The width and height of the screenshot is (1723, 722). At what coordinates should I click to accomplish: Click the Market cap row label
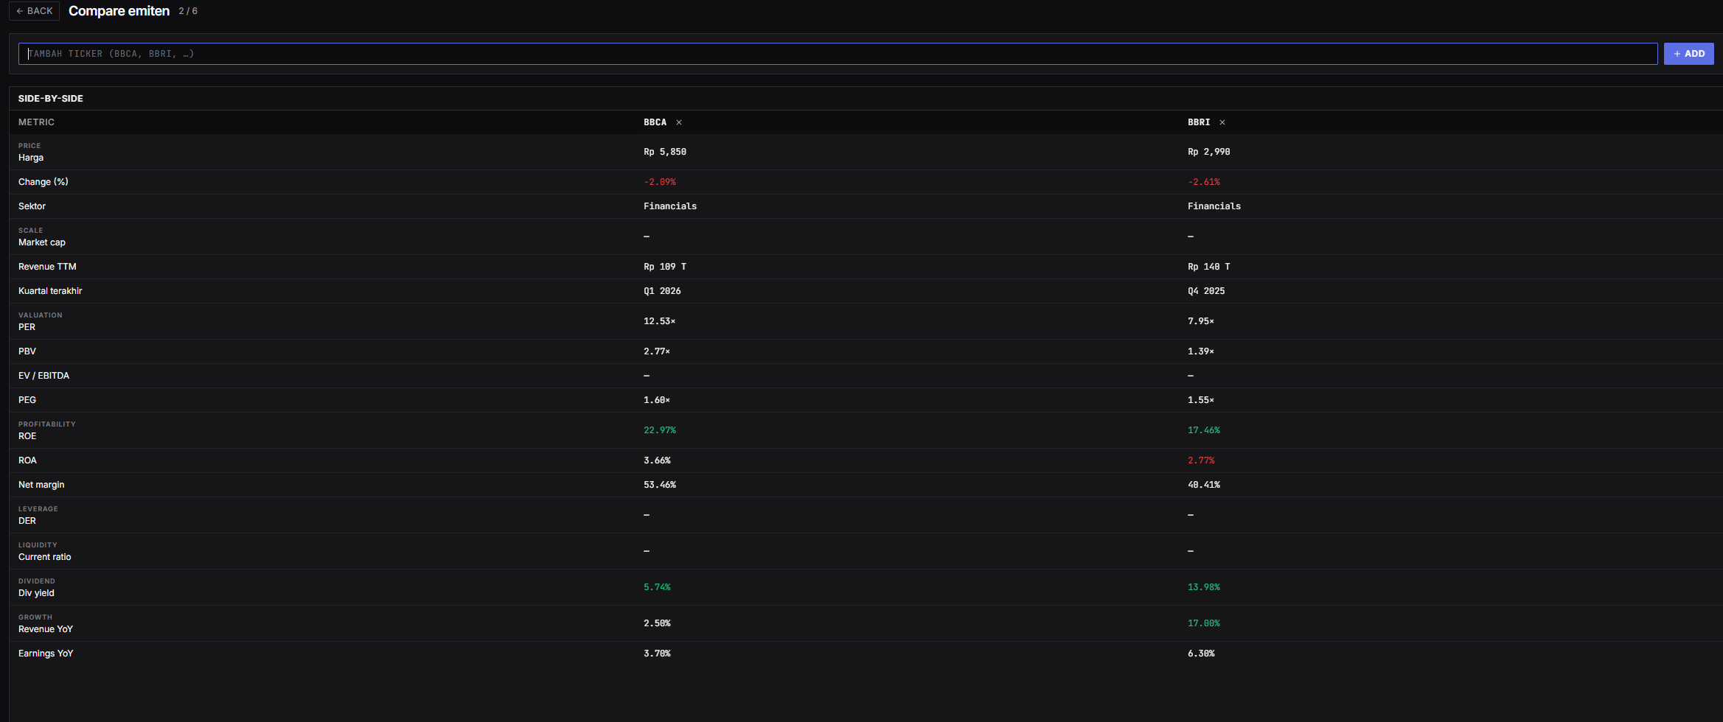click(x=42, y=242)
